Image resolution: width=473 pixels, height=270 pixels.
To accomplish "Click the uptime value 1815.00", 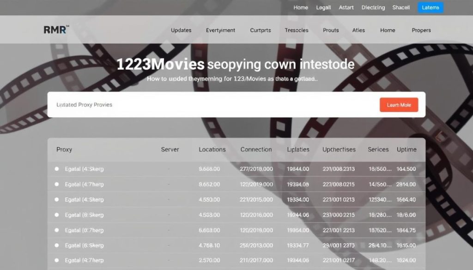I will (406, 245).
